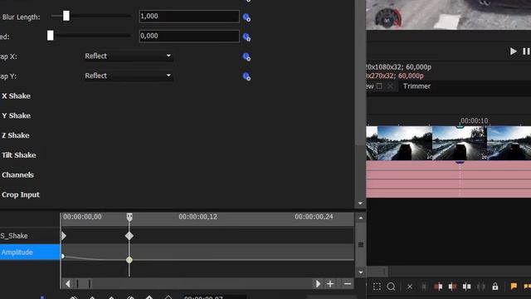531x299 pixels.
Task: Expand the Channels group
Action: coord(17,175)
